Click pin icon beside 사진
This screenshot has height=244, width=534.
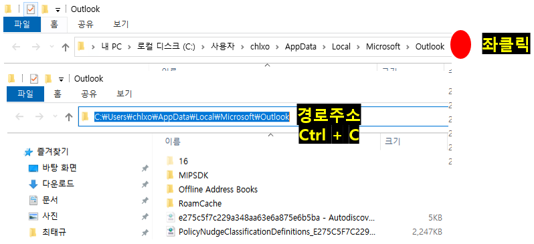(145, 217)
